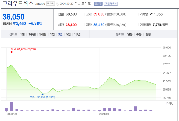Image resolution: width=179 pixels, height=121 pixels.
Task: Click the change rate −6.36%
Action: pos(36,24)
